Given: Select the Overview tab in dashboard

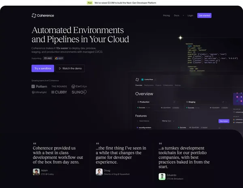Looking at the screenshot, I should click(139, 85).
